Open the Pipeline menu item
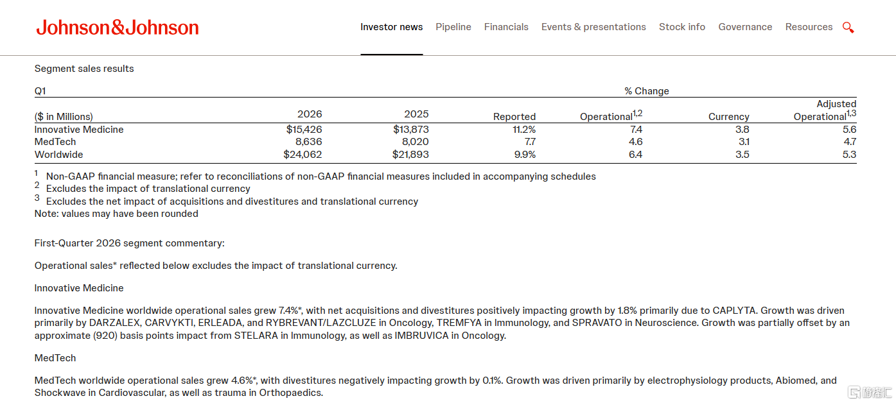Screen dimensions: 896x403 click(453, 27)
